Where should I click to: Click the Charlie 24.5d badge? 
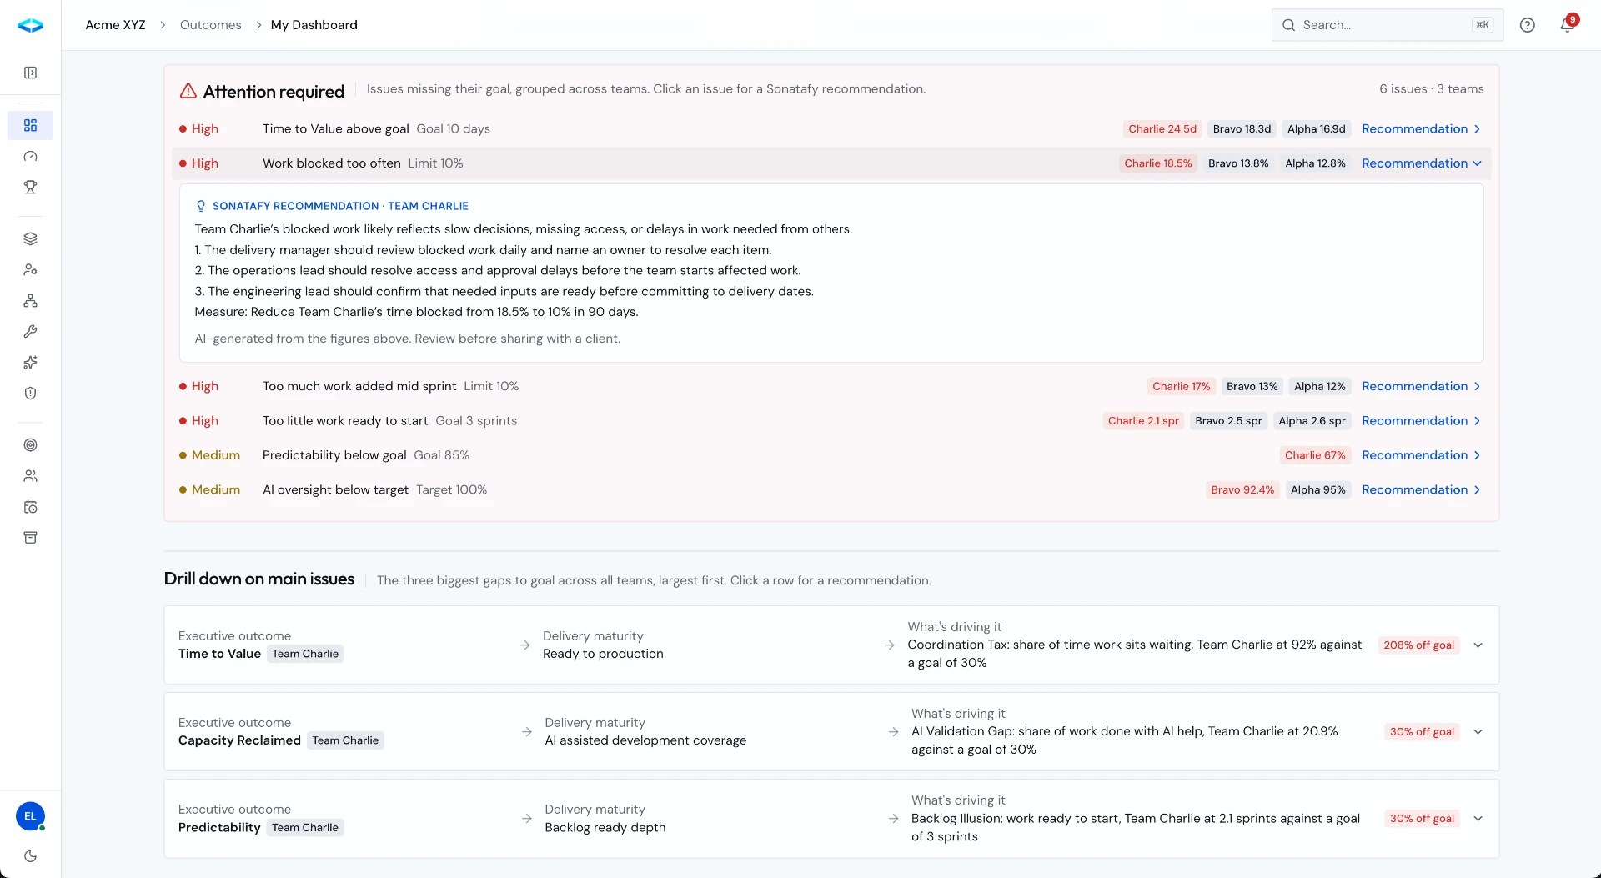pyautogui.click(x=1162, y=128)
